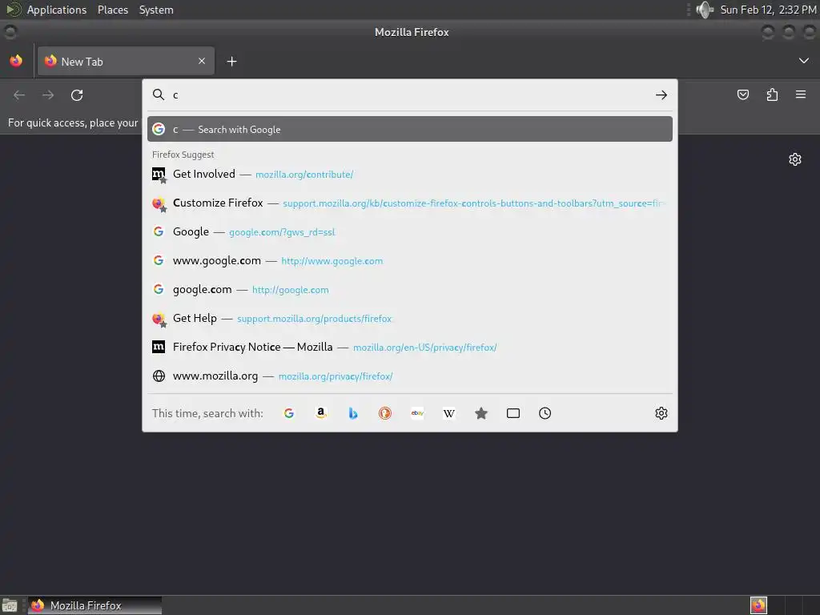Click Mozilla Firefox taskbar window button
Viewport: 820px width, 615px height.
(x=94, y=605)
